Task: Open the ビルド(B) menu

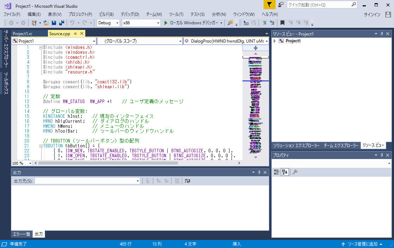Action: click(x=106, y=14)
